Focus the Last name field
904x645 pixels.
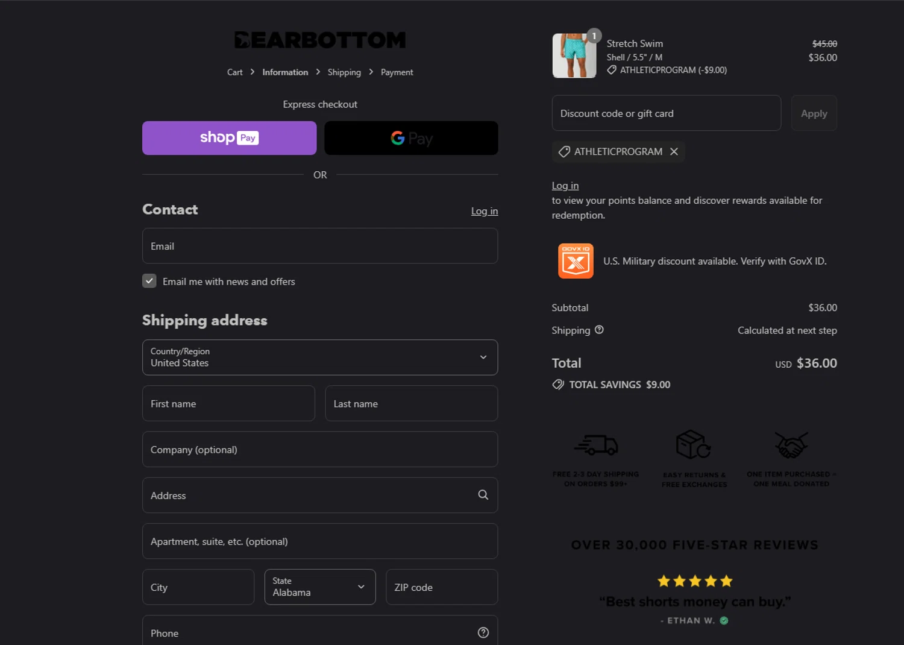412,403
